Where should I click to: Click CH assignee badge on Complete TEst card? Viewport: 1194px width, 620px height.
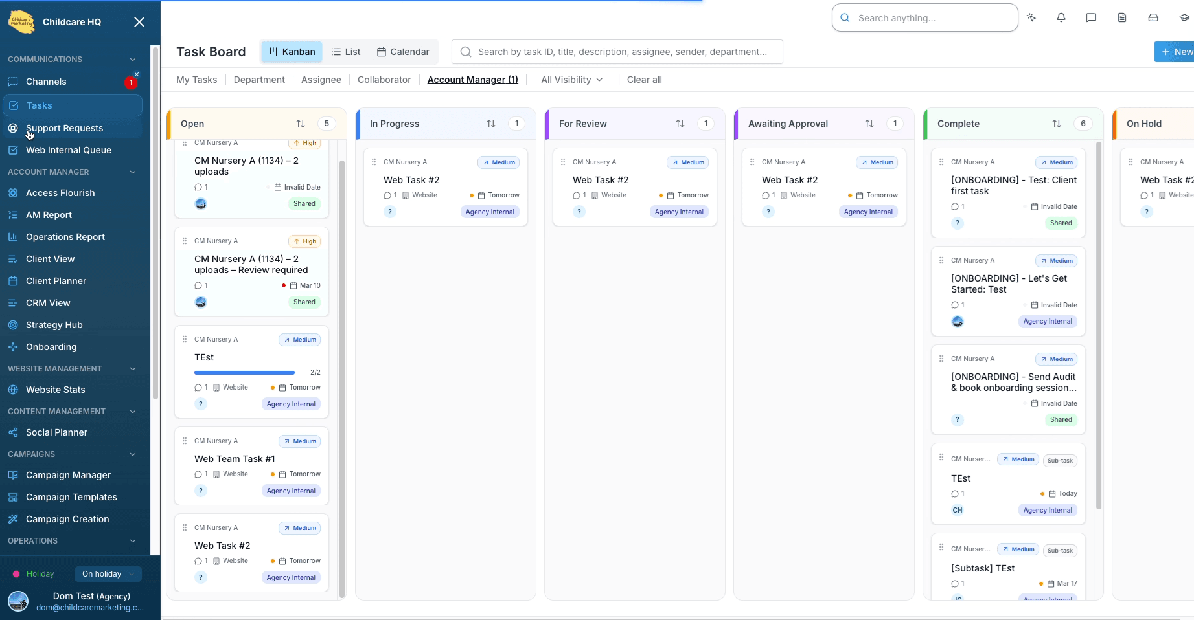958,510
